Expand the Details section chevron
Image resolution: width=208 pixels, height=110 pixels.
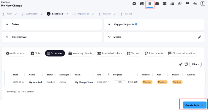[x=109, y=37]
